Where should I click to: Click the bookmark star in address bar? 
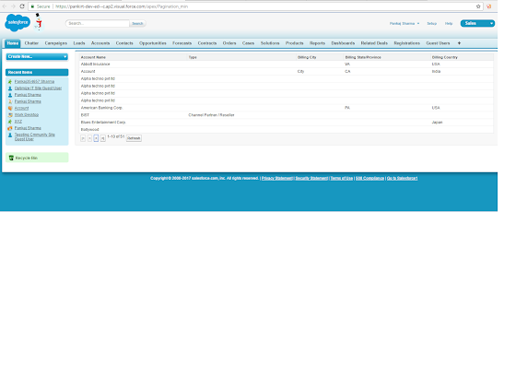(x=478, y=6)
